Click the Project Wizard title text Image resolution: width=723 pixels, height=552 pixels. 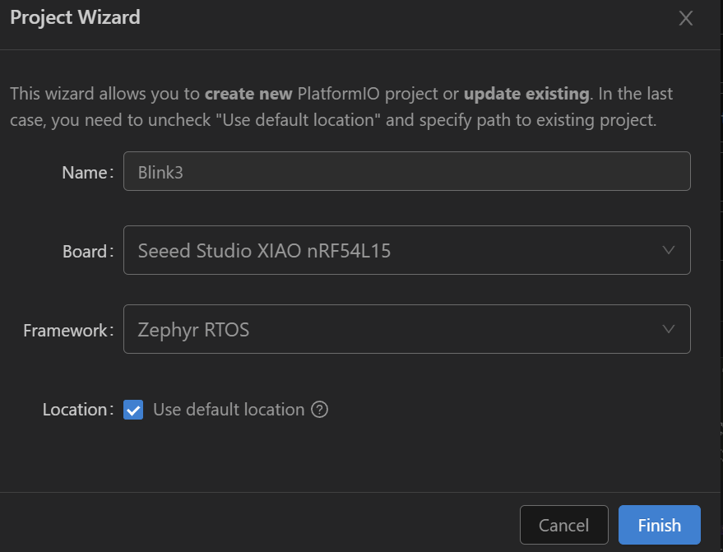[x=75, y=17]
